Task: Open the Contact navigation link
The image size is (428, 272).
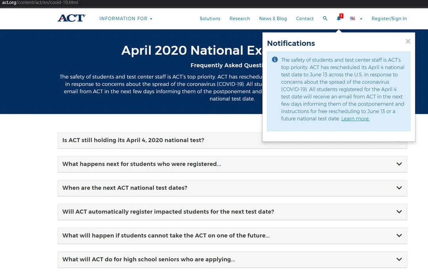Action: 305,19
